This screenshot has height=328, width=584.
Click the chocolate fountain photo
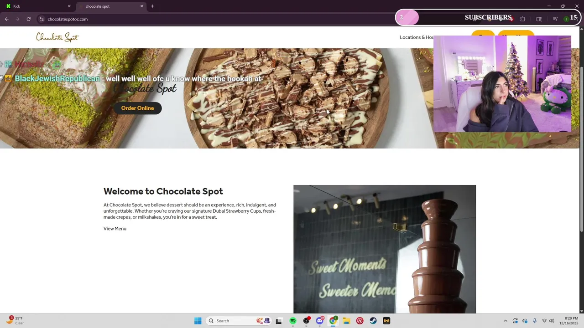(x=385, y=249)
